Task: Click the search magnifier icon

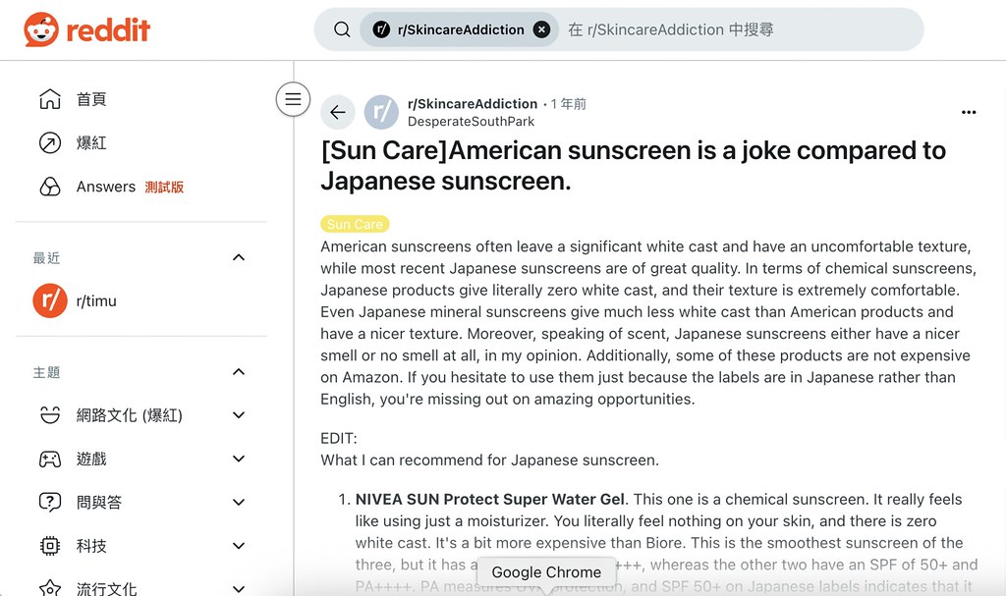Action: click(342, 29)
